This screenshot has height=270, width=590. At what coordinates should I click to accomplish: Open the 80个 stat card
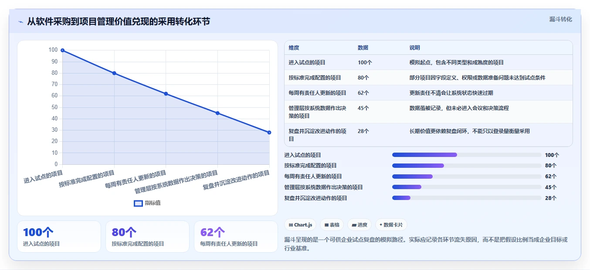147,237
